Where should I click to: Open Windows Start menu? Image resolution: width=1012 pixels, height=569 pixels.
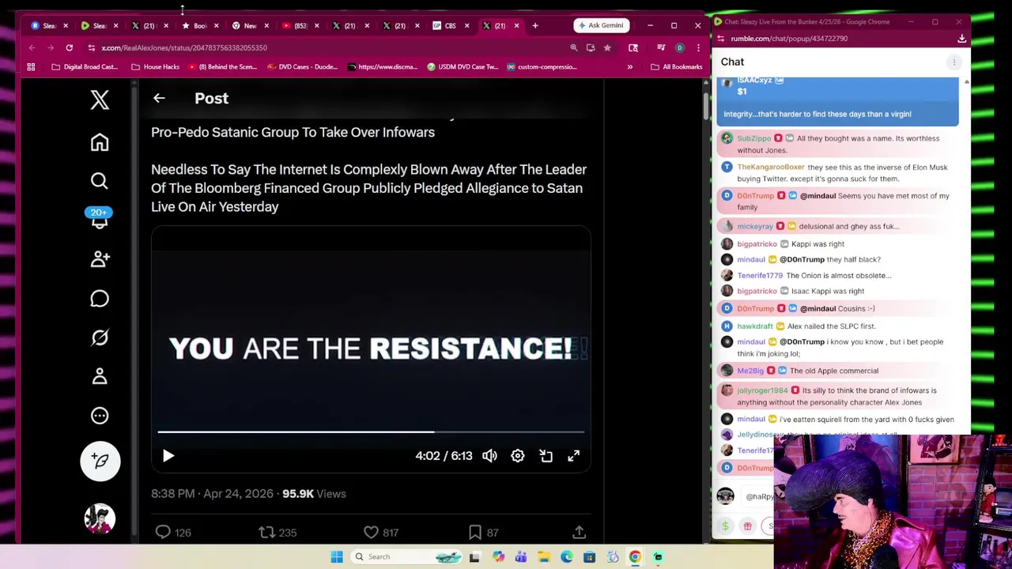tap(337, 557)
